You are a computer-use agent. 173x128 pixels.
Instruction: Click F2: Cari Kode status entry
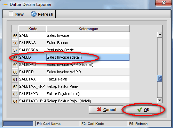click(104, 124)
